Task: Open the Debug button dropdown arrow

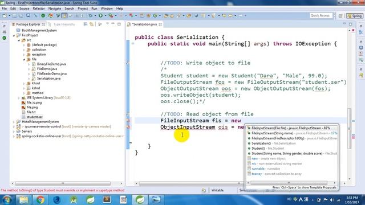Action: [95, 15]
